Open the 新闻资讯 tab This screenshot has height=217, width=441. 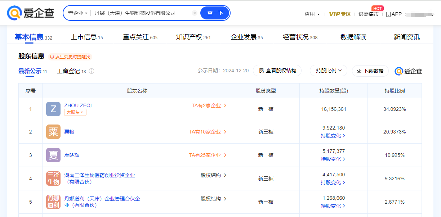(407, 37)
